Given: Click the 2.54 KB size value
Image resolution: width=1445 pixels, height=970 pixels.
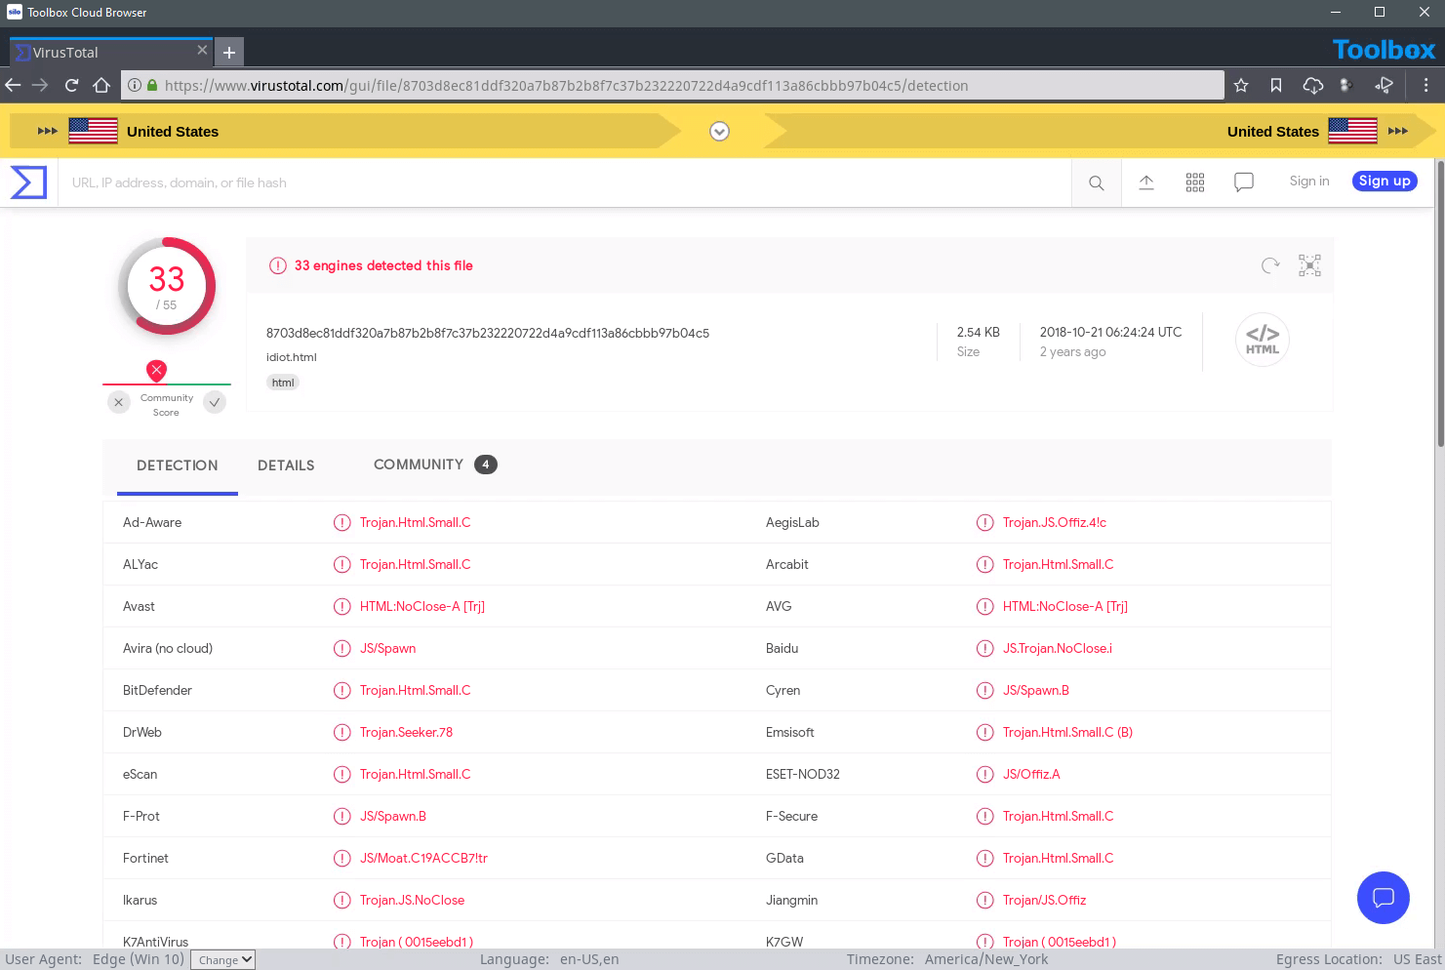Looking at the screenshot, I should [979, 333].
